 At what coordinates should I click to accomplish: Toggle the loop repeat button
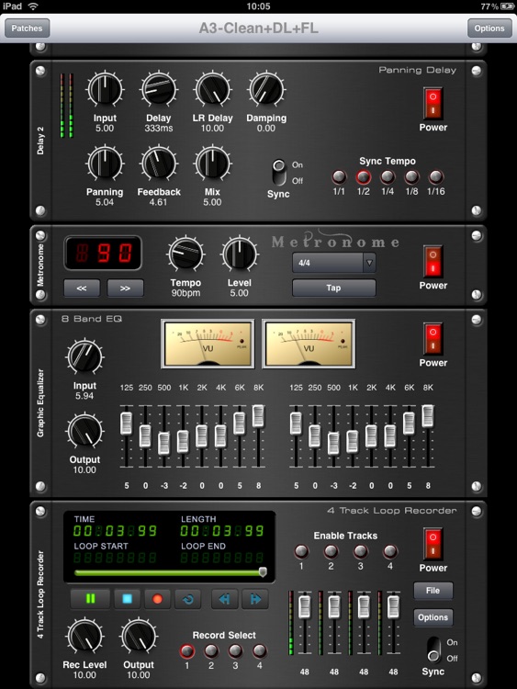[x=188, y=599]
